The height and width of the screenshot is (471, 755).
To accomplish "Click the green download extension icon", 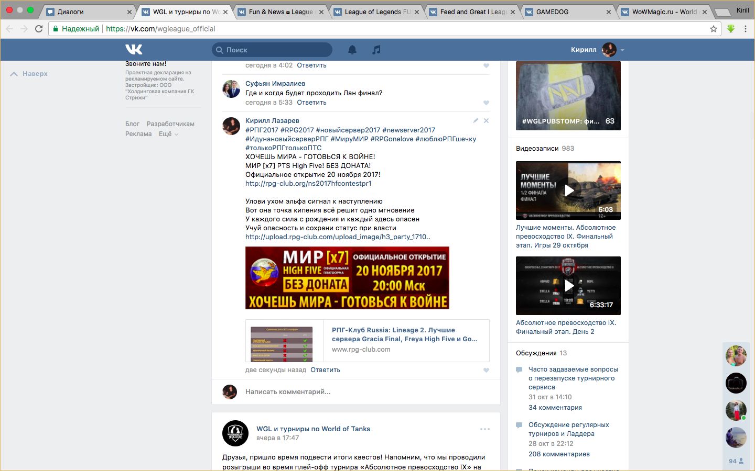I will [x=731, y=29].
